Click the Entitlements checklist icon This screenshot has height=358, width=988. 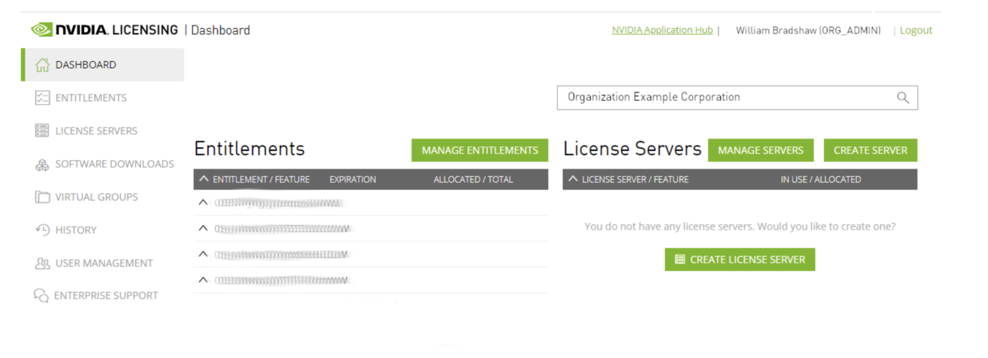pos(43,98)
